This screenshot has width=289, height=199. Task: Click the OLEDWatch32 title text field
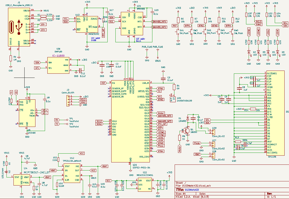[x=192, y=190]
